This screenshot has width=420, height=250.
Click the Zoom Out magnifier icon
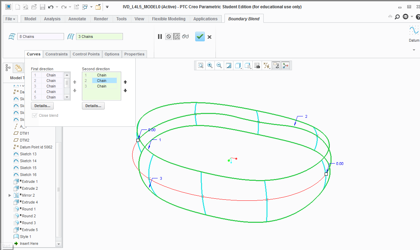219,65
